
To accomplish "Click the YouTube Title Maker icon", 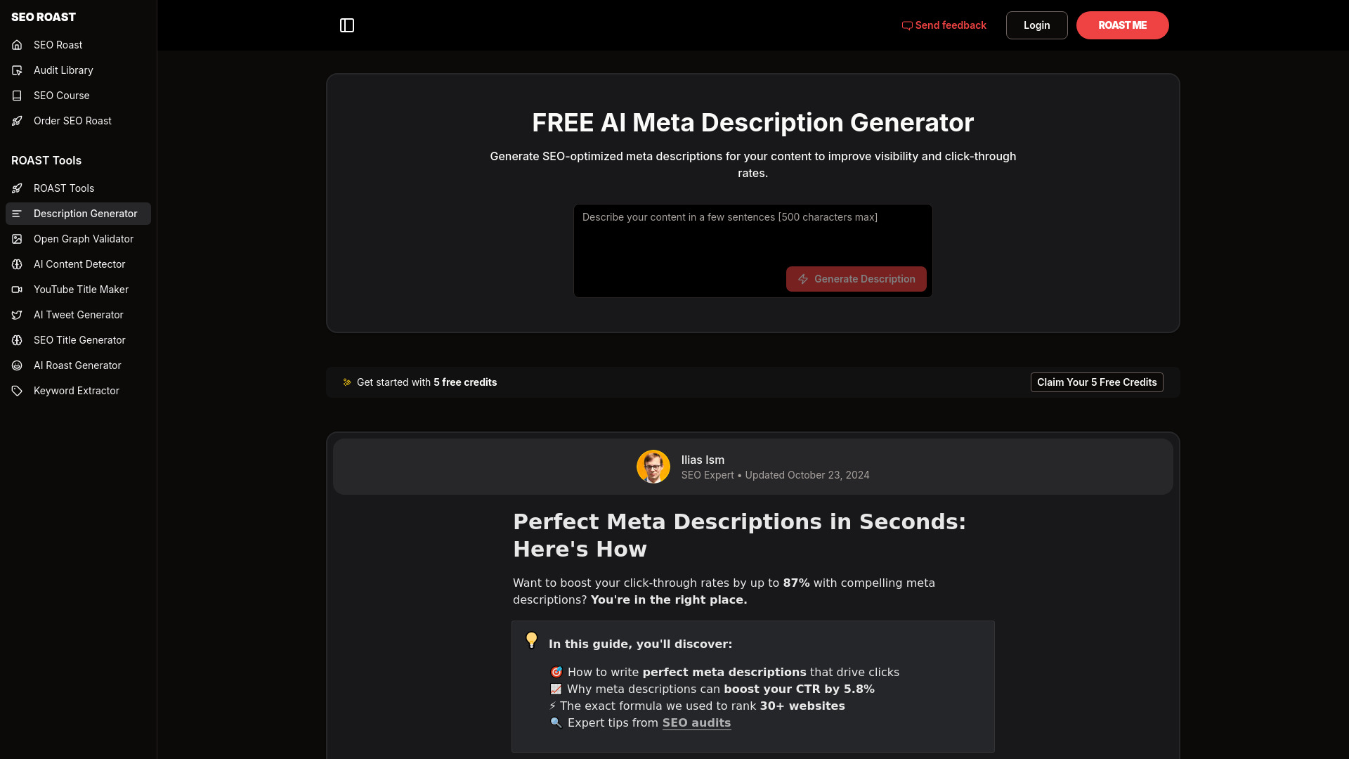I will point(17,289).
